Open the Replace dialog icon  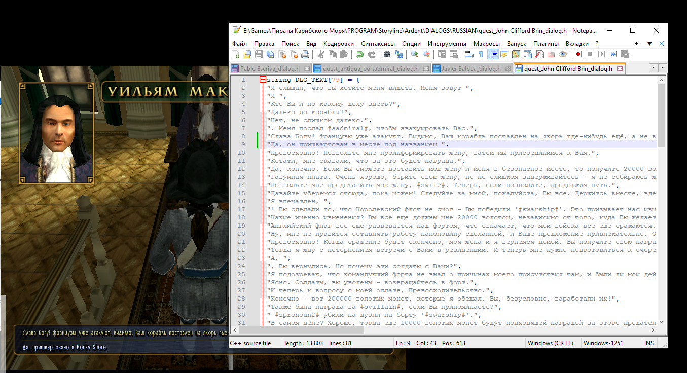pyautogui.click(x=399, y=54)
